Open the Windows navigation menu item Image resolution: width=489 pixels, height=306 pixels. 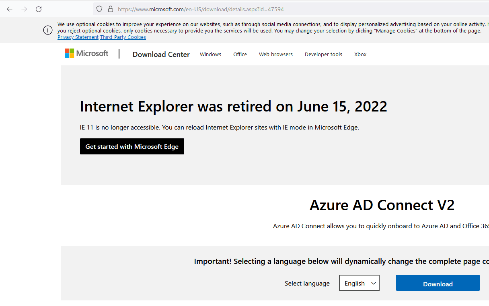(210, 55)
